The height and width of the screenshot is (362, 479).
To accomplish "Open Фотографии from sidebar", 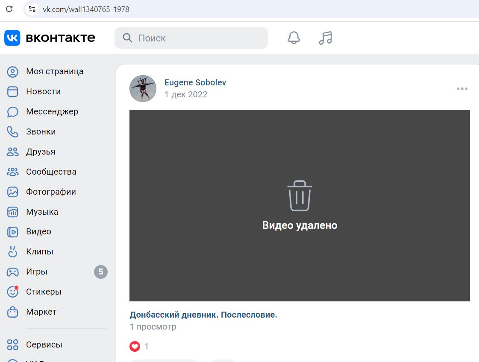I will [51, 192].
